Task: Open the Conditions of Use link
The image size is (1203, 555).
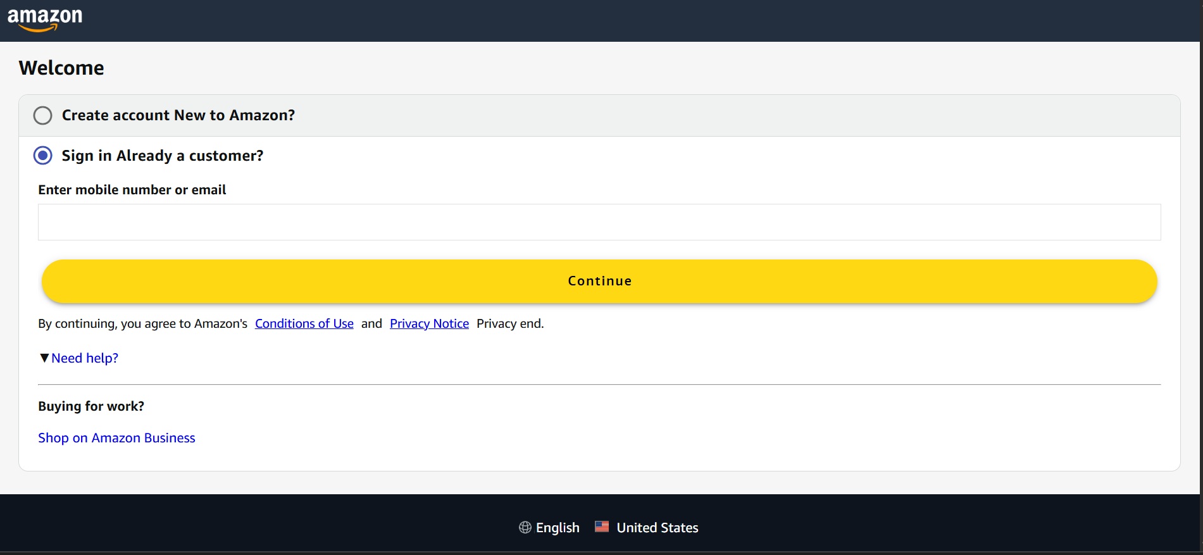Action: pyautogui.click(x=304, y=323)
